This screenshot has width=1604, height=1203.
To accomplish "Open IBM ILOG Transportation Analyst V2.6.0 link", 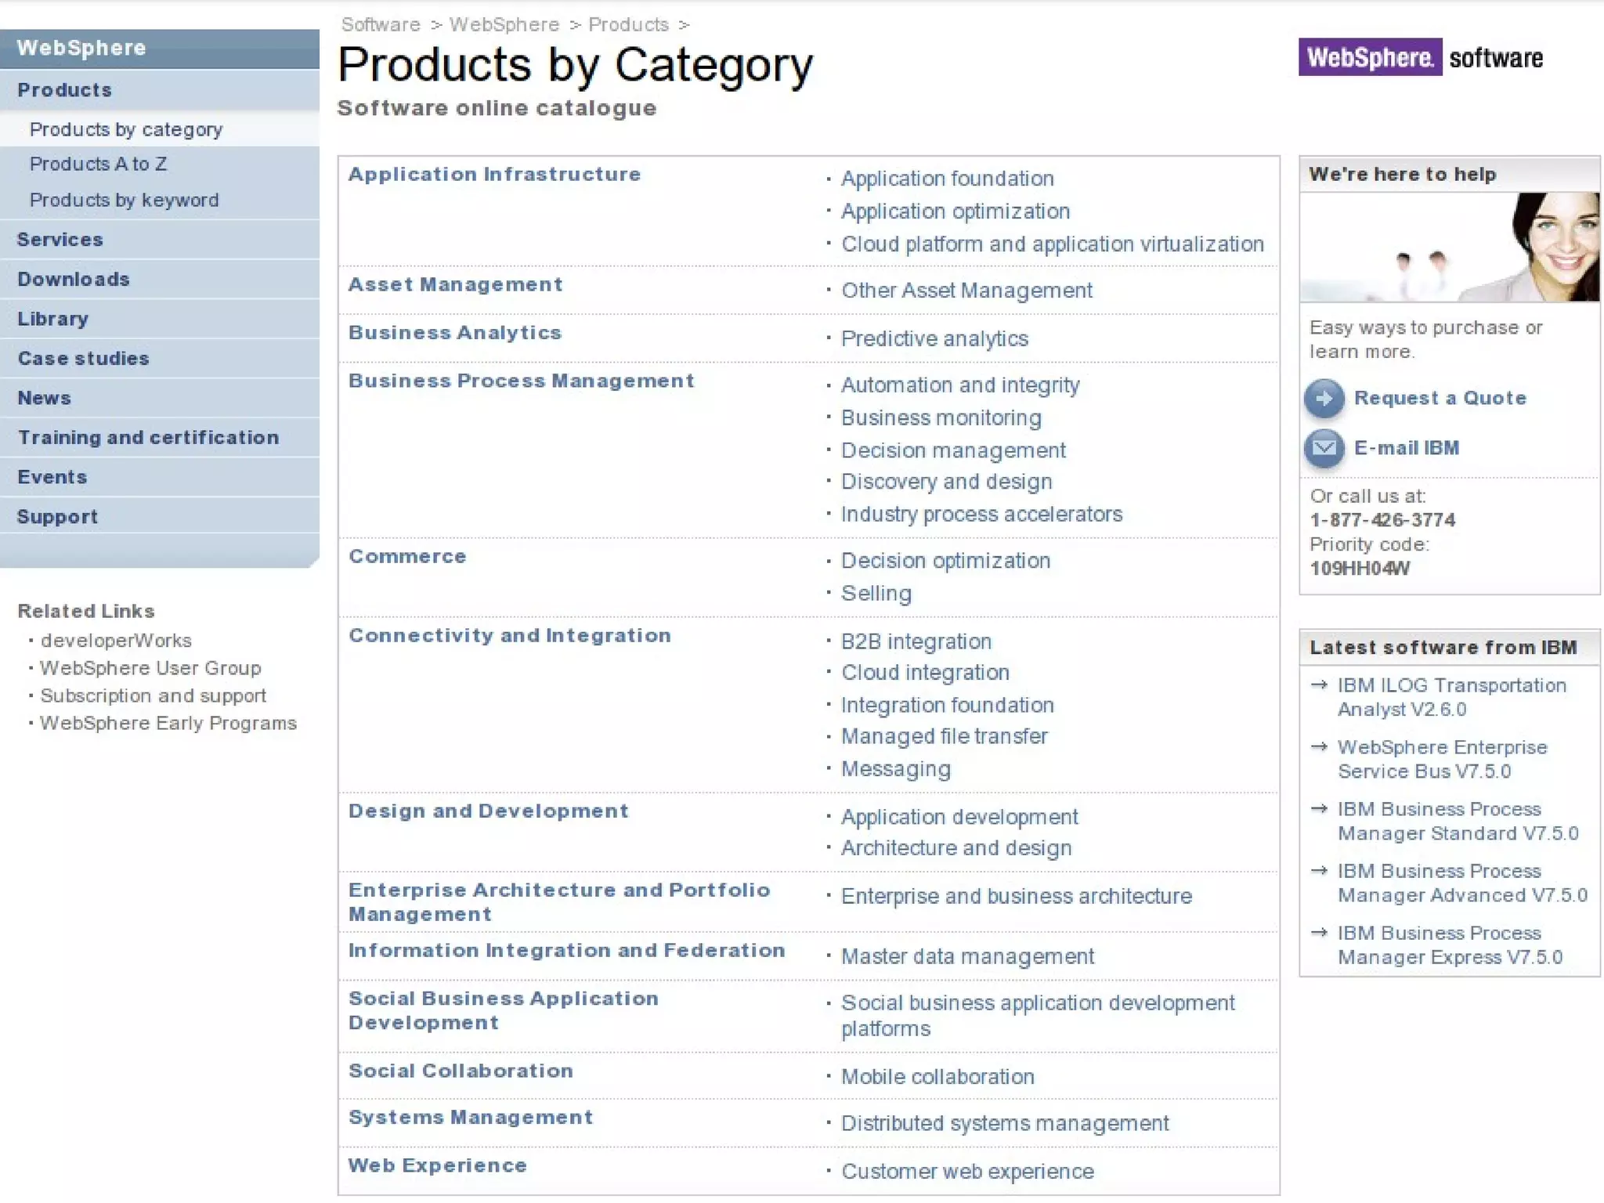I will coord(1451,697).
